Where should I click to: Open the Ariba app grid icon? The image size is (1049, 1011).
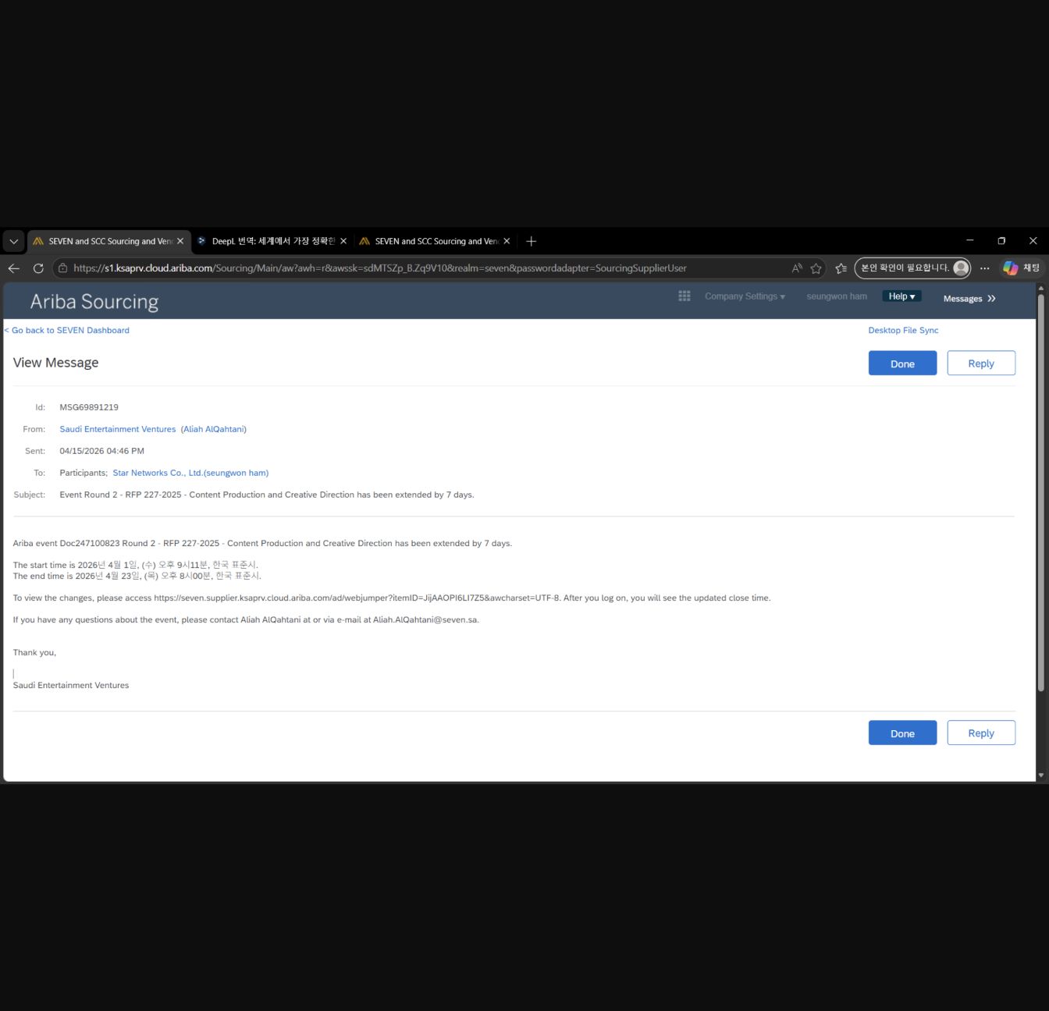point(685,296)
